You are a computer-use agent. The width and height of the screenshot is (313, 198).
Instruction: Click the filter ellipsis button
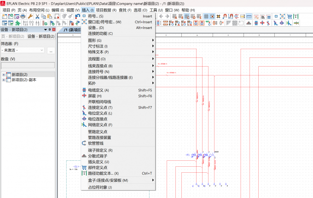[x=51, y=51]
